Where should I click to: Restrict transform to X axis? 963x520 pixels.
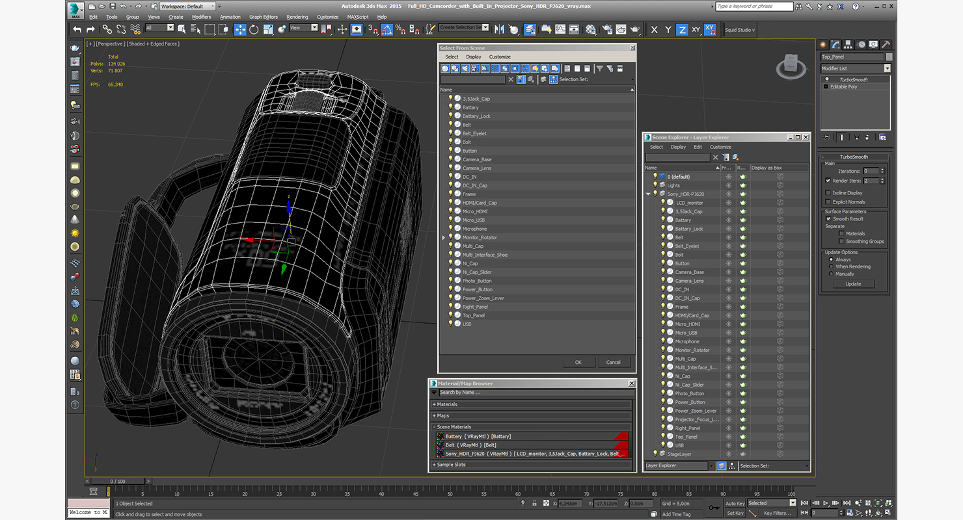(654, 30)
